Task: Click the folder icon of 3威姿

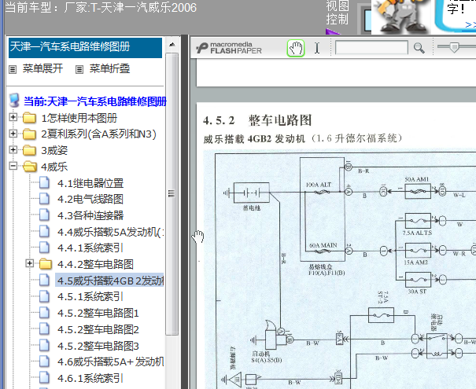Action: pyautogui.click(x=29, y=150)
